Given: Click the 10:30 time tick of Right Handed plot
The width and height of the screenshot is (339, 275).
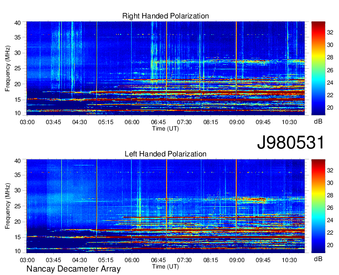Looking at the screenshot, I should pos(289,122).
